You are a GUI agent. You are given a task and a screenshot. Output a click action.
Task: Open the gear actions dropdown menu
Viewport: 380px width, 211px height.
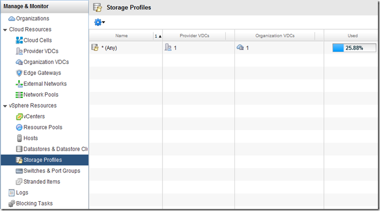click(99, 22)
